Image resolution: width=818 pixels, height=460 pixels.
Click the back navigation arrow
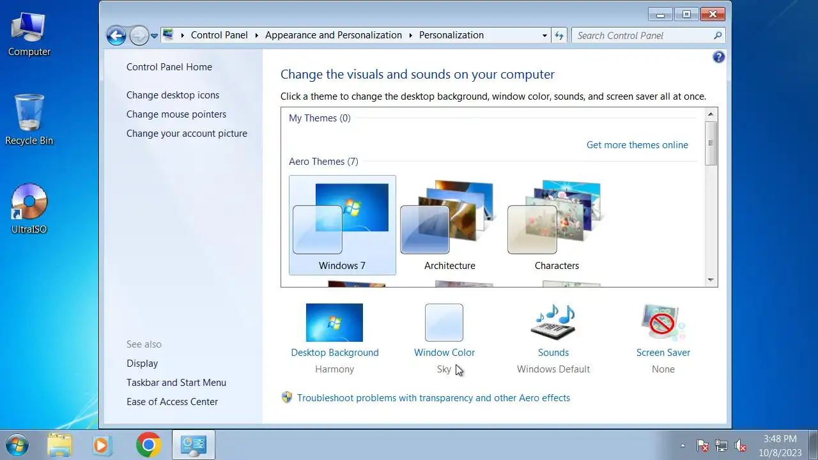tap(116, 35)
